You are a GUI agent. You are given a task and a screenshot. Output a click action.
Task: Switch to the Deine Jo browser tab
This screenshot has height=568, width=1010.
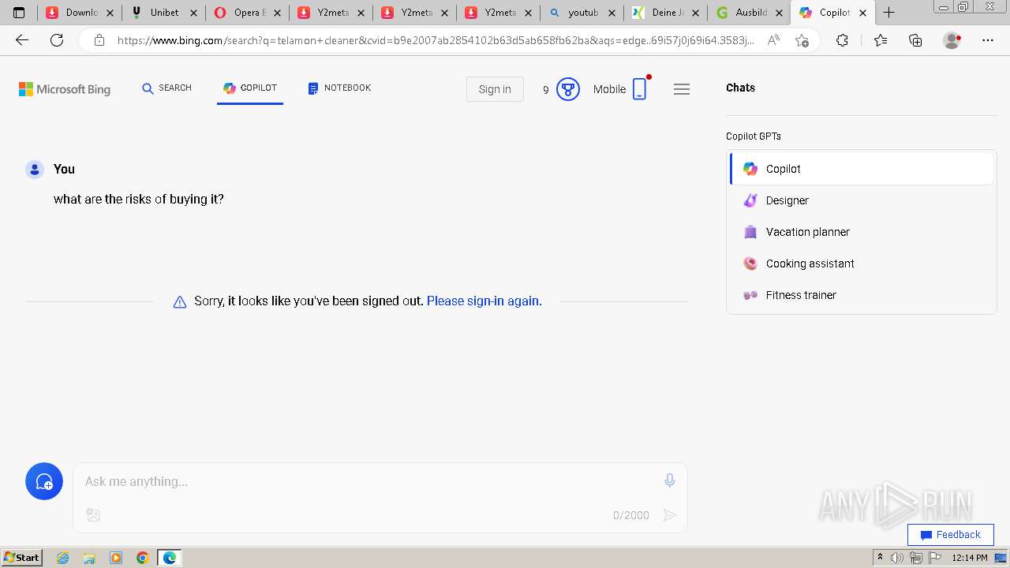(x=665, y=13)
